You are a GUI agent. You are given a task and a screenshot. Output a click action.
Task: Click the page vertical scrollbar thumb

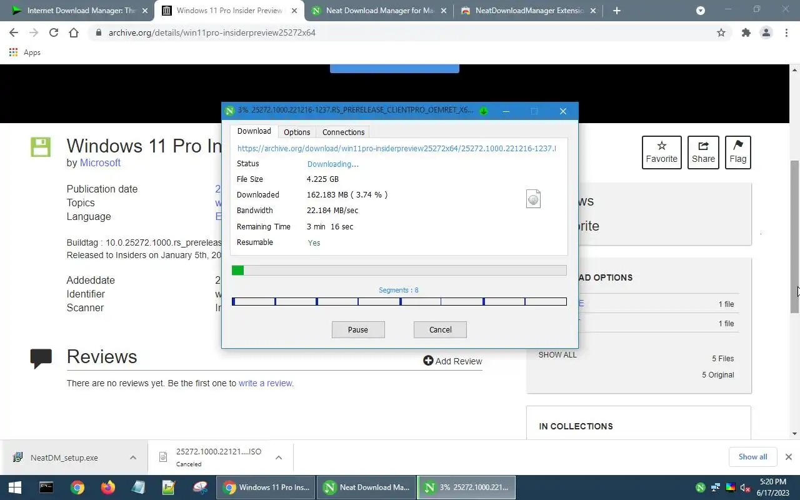click(794, 236)
